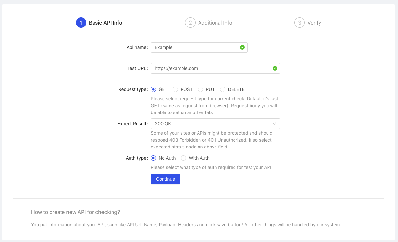Go to the Basic API Info step
Viewport: 398px width, 242px height.
[x=105, y=23]
